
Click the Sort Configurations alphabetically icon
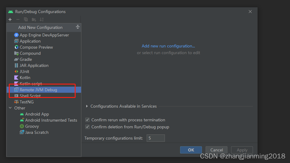[x=42, y=19]
